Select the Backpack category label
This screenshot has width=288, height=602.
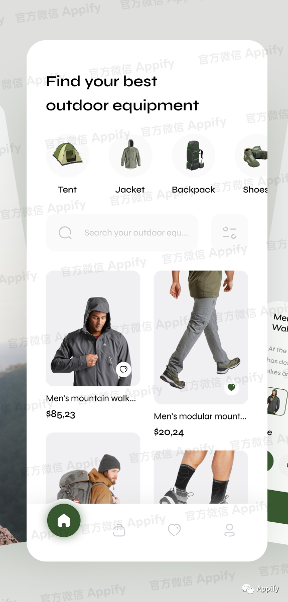click(x=194, y=190)
